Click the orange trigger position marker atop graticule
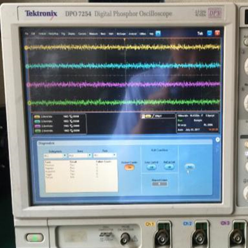 tap(125, 39)
